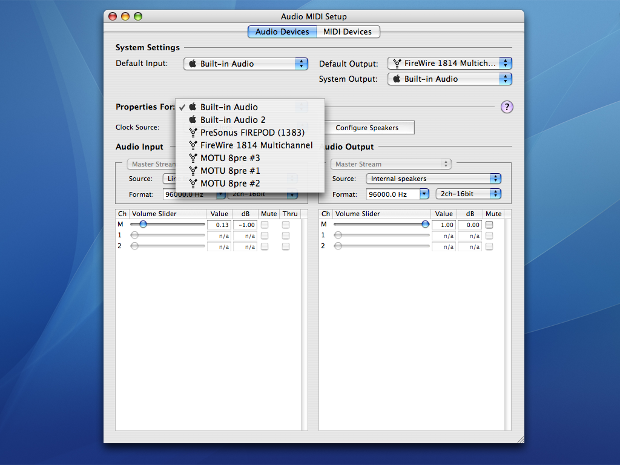This screenshot has height=465, width=620.
Task: Toggle Mute checkbox on input channel 1
Action: (x=265, y=236)
